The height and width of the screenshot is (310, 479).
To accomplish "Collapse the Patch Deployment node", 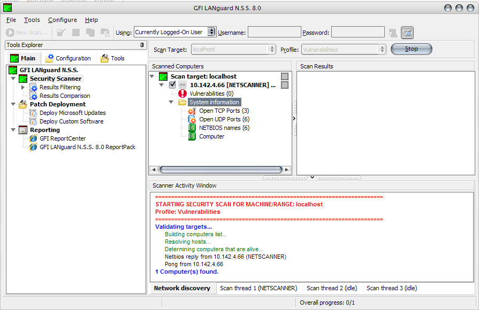I will (13, 104).
